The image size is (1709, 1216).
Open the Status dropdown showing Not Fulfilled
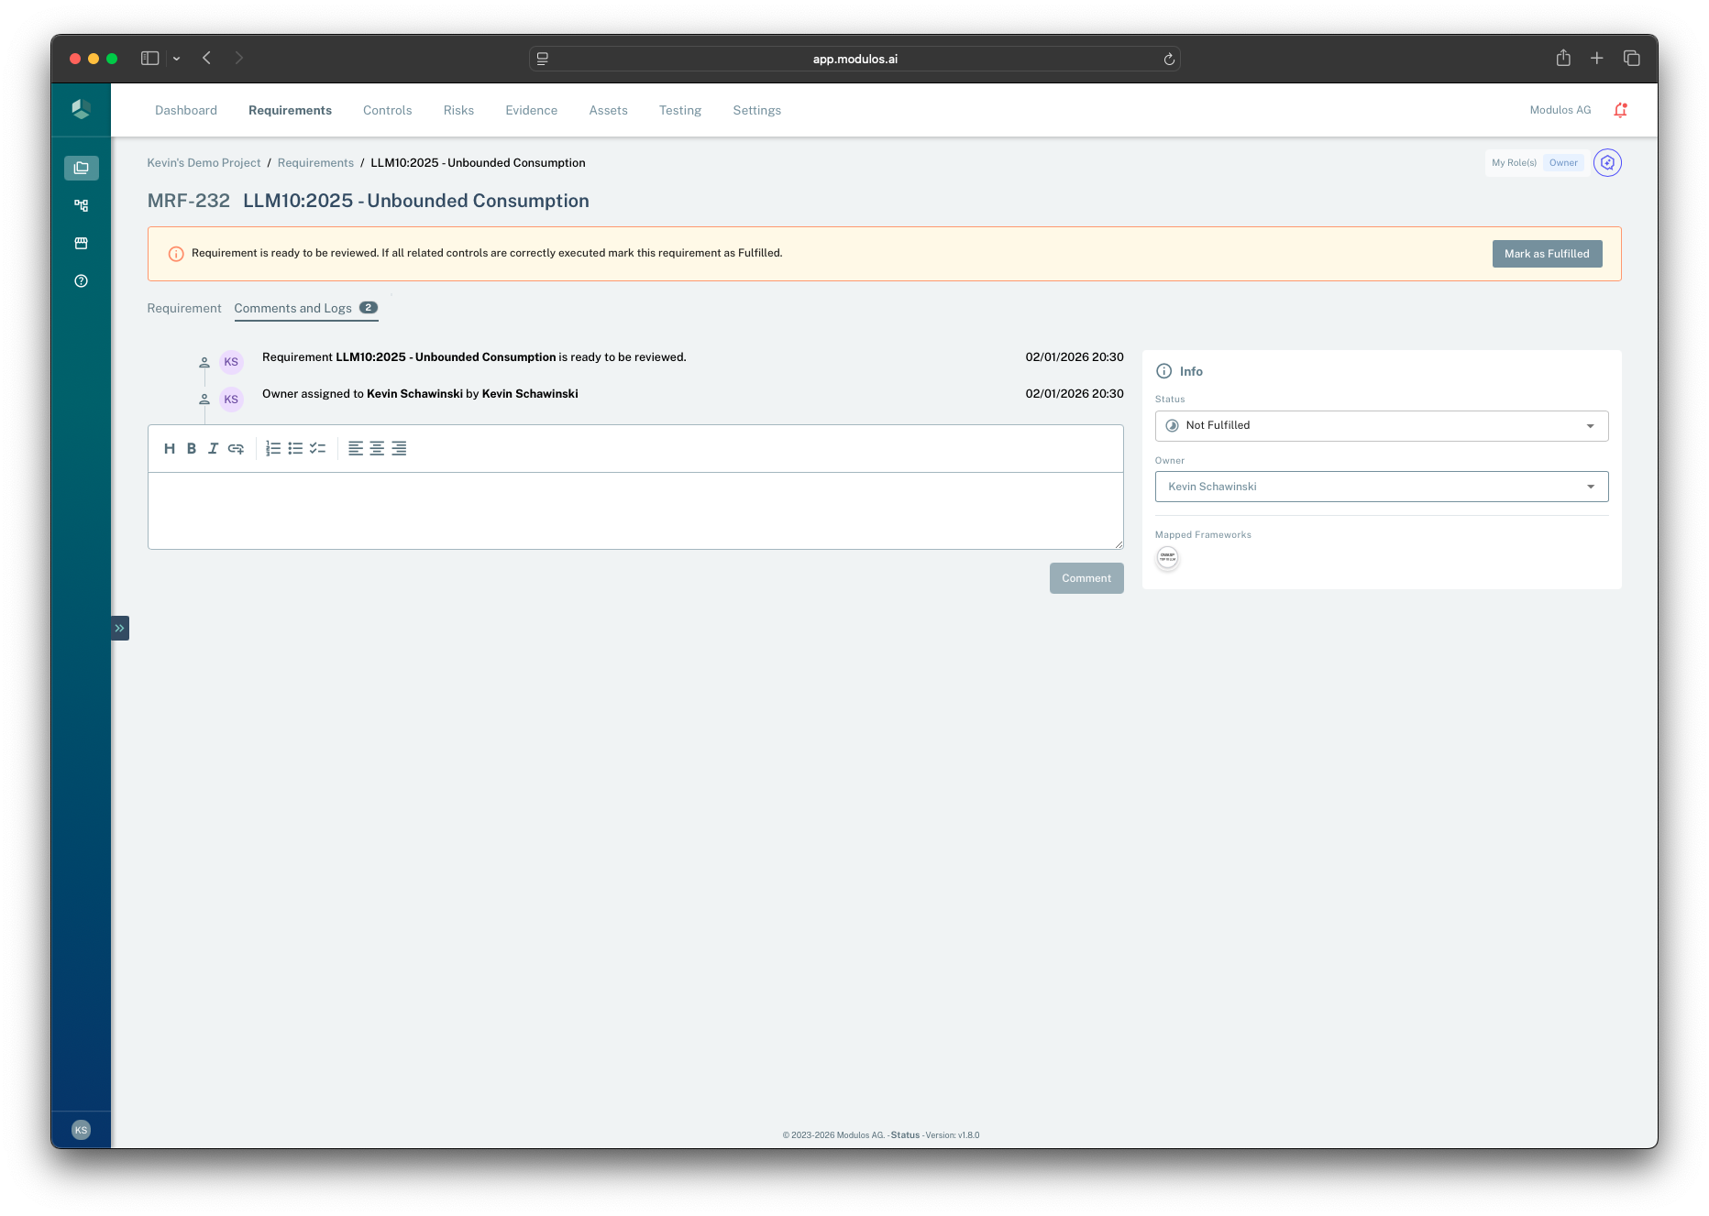1381,425
